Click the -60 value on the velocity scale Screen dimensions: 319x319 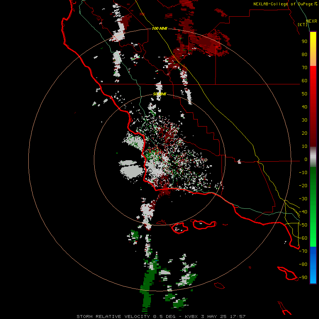[303, 238]
